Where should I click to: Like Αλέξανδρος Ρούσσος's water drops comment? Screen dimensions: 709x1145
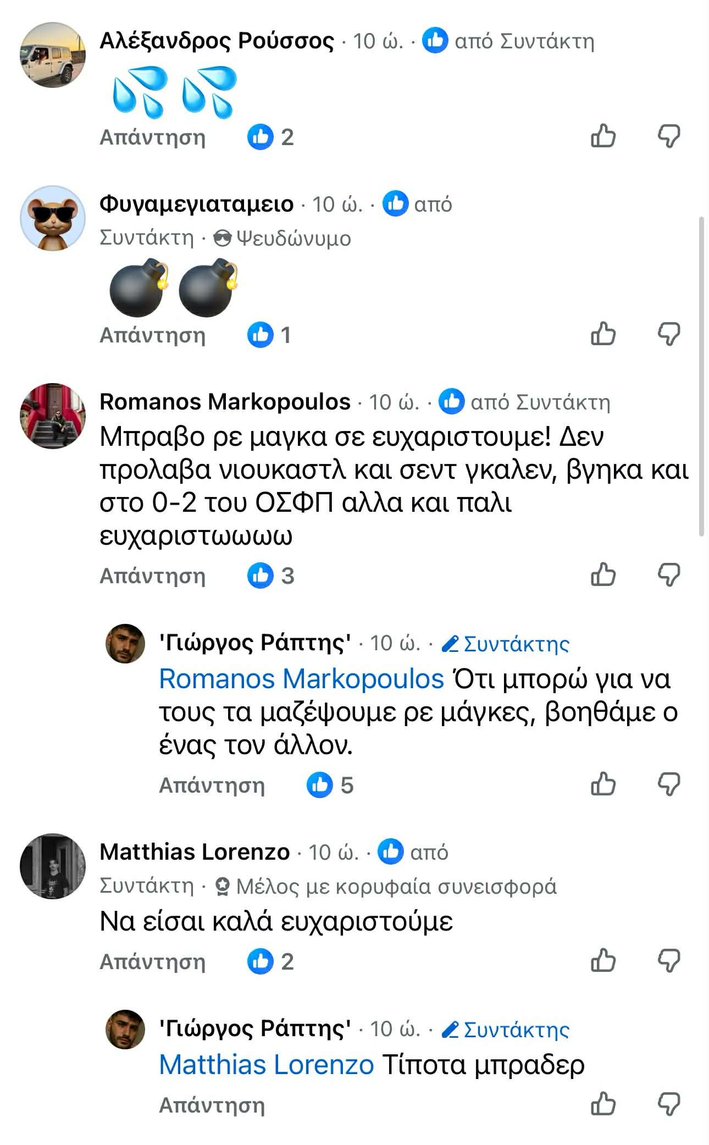603,136
